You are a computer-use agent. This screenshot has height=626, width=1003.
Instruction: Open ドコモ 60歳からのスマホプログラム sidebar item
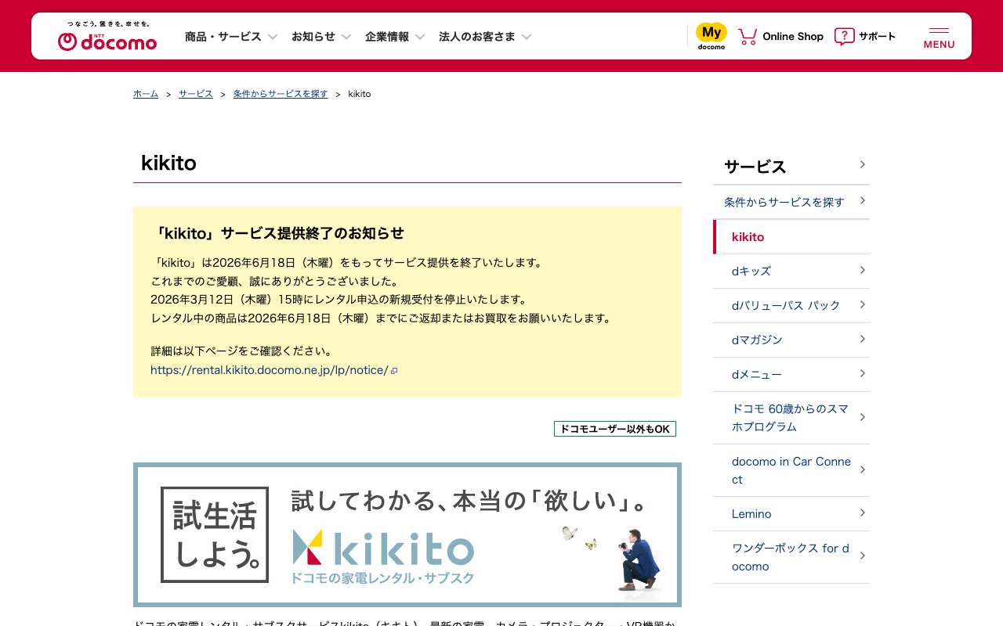click(791, 417)
